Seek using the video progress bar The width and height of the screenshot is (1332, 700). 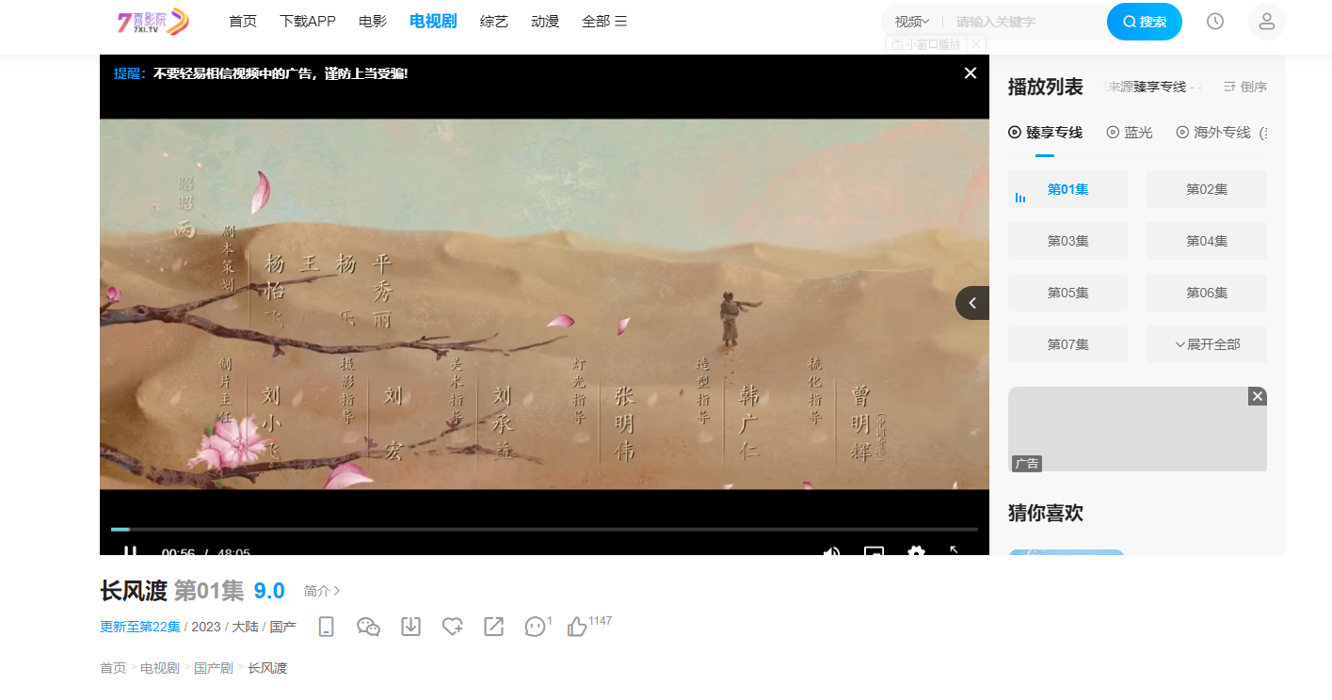pyautogui.click(x=544, y=530)
